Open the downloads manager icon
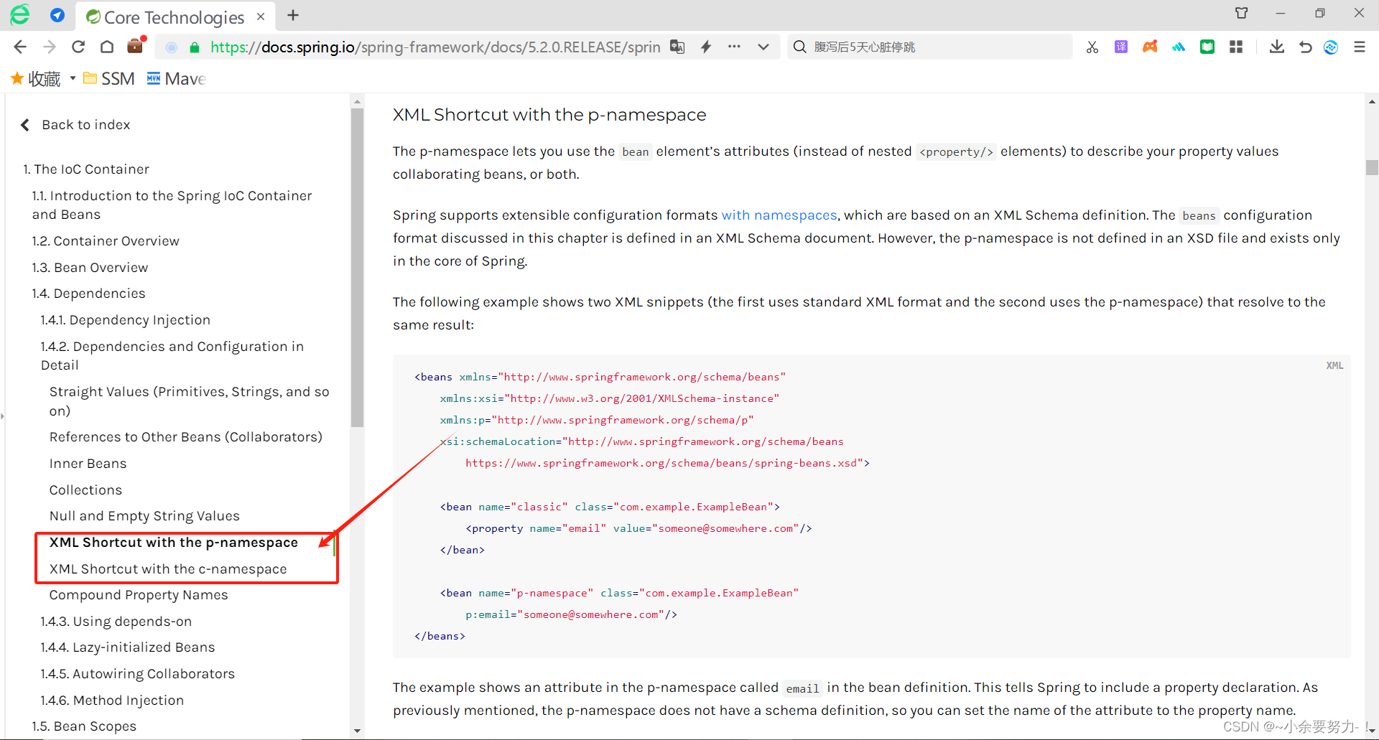 point(1277,47)
